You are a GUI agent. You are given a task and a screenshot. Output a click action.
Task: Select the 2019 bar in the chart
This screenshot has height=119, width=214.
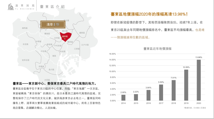tap(186, 85)
